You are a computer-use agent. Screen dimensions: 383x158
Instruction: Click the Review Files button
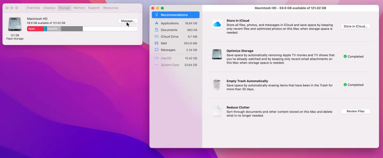click(355, 111)
